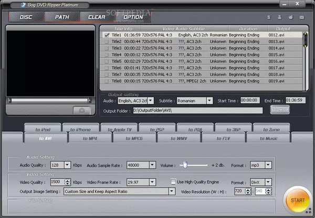The width and height of the screenshot is (315, 218).
Task: Click output filename 0019.avi
Action: (277, 81)
